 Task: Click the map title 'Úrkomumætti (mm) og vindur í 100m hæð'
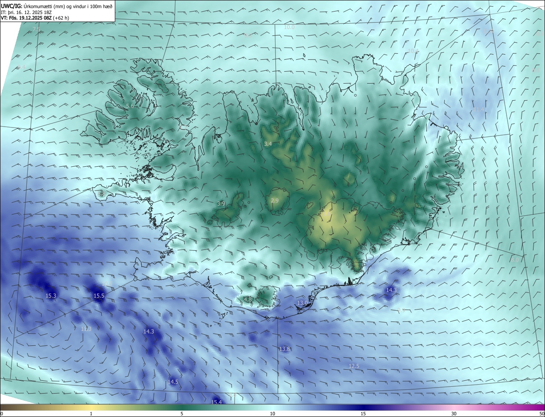point(68,6)
